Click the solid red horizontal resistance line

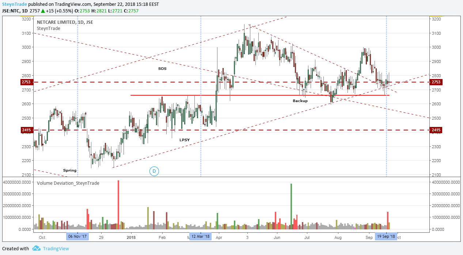[x=260, y=95]
